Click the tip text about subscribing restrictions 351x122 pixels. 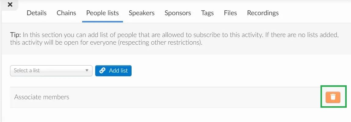tap(174, 39)
